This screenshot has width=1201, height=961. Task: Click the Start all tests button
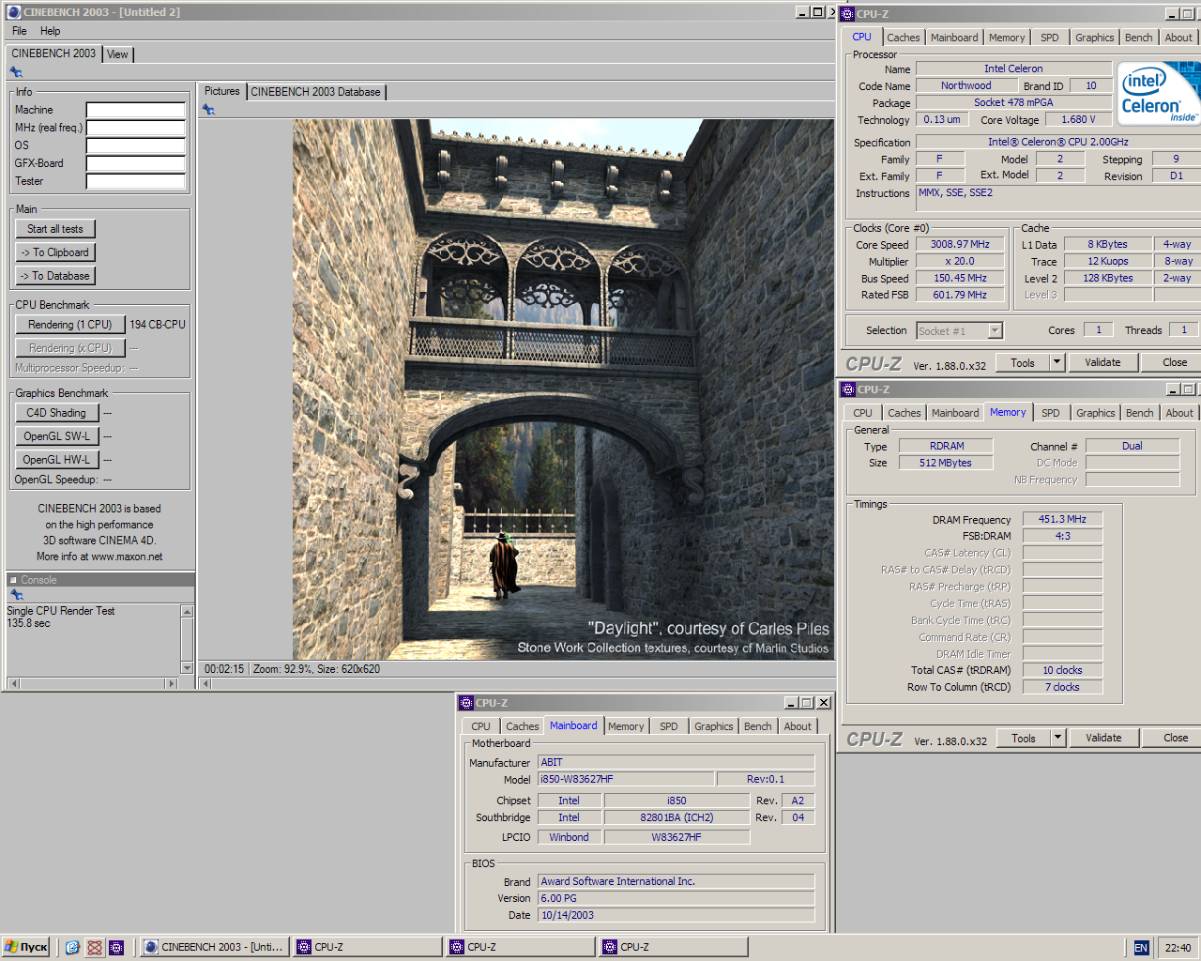(55, 229)
